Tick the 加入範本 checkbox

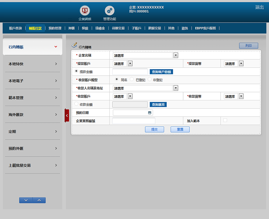point(225,120)
